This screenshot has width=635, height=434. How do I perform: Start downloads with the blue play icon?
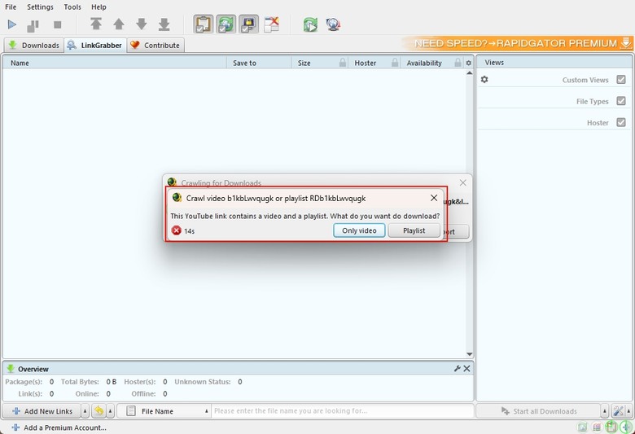(x=12, y=24)
